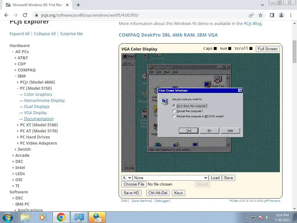Open Monochrome Display link
The image size is (297, 223).
click(44, 100)
